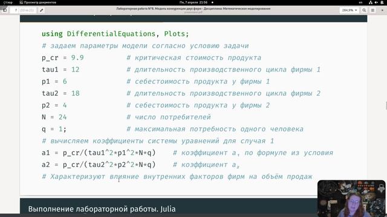Click the webcam video overlay

coord(351,198)
